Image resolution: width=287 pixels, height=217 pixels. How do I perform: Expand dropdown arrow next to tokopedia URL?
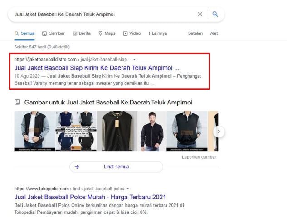click(128, 189)
